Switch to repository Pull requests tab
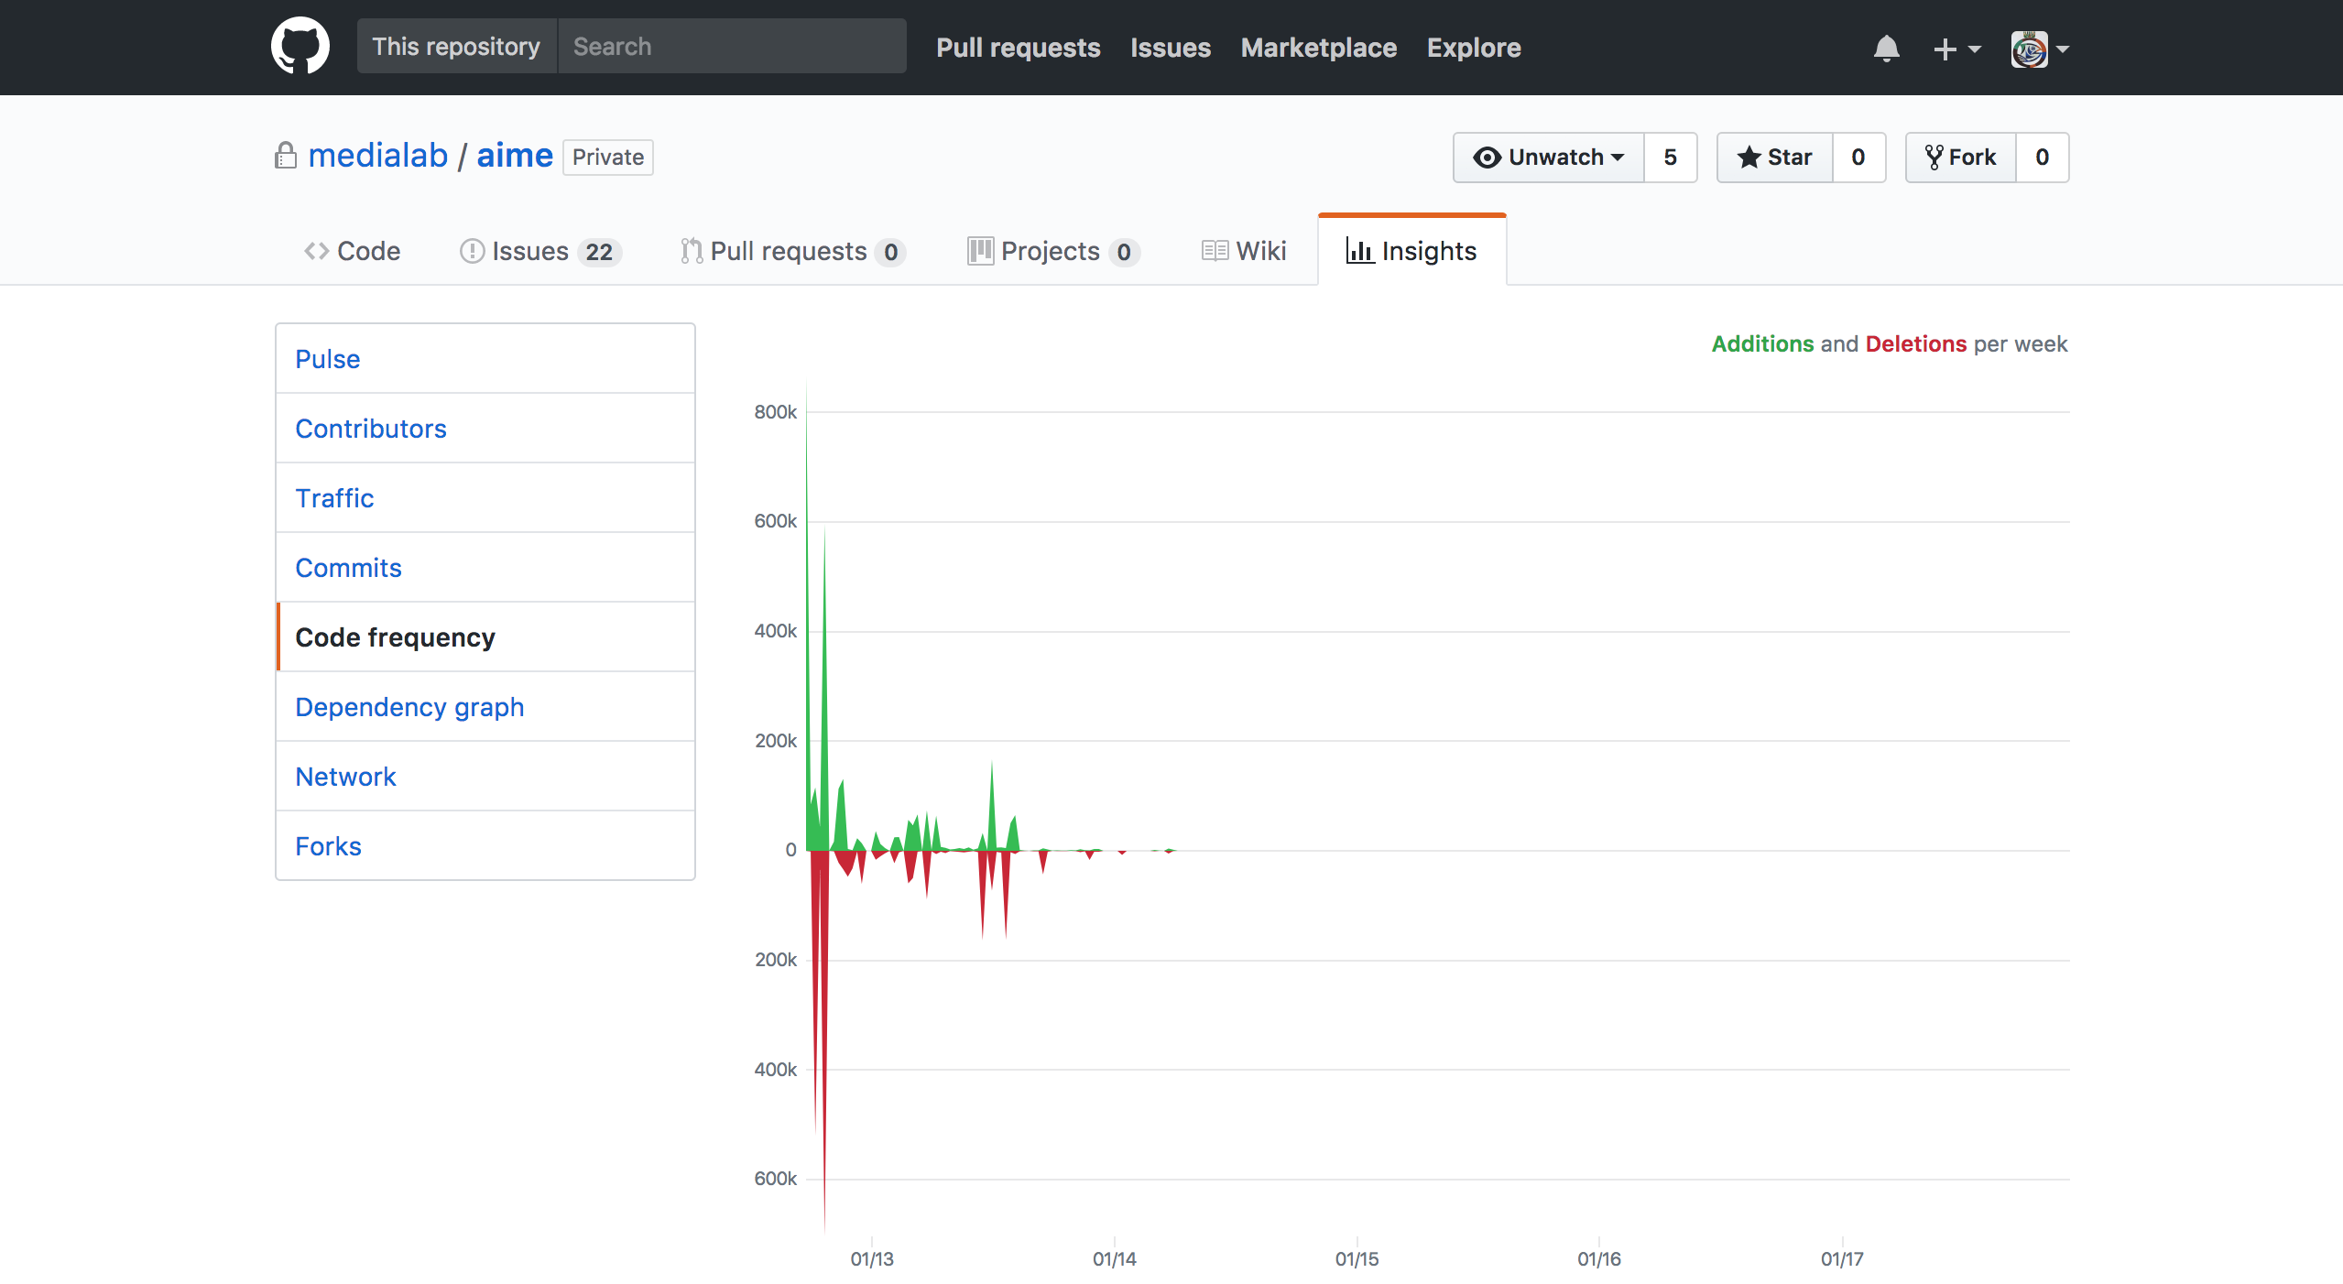Screen dimensions: 2343x1284 point(793,251)
